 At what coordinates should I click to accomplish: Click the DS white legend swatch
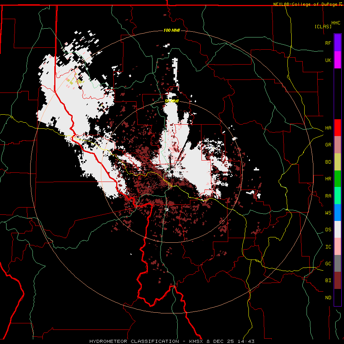tap(338, 229)
